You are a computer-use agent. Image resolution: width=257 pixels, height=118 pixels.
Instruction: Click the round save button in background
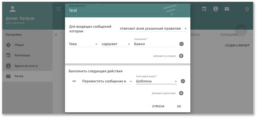pyautogui.click(x=241, y=30)
